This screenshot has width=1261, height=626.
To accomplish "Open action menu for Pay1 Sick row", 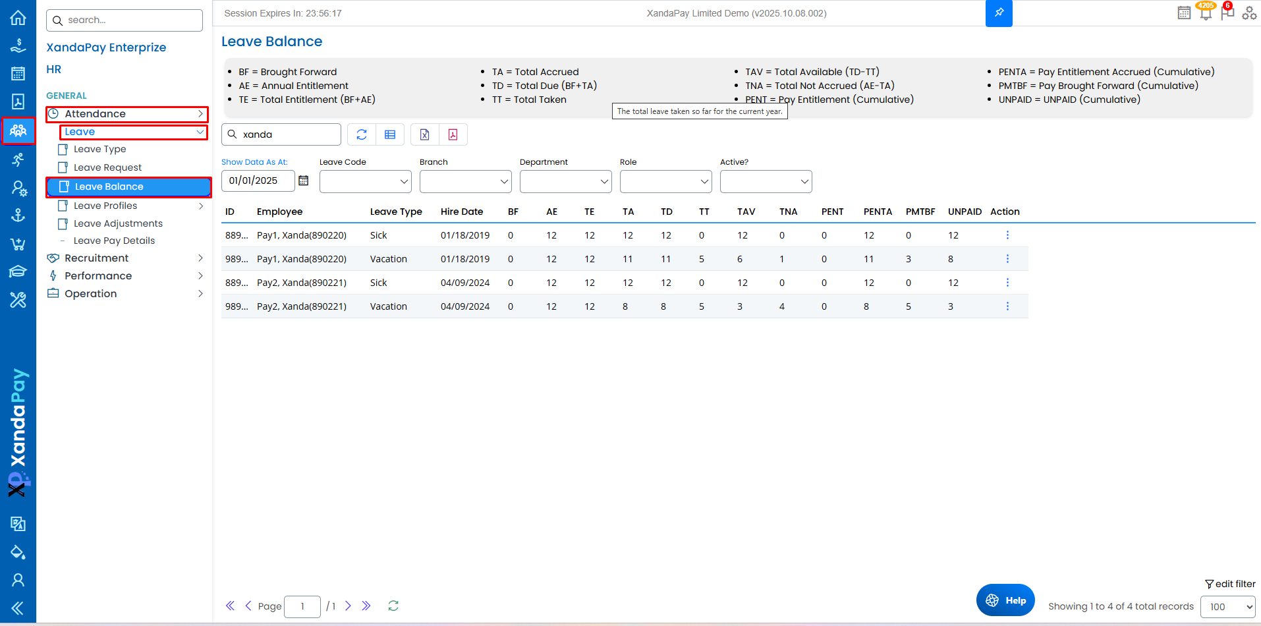I will 1007,235.
